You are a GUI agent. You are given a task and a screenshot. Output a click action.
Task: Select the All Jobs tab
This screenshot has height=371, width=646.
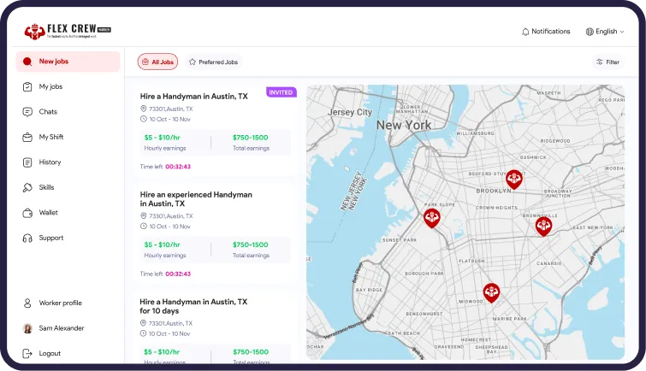point(157,62)
